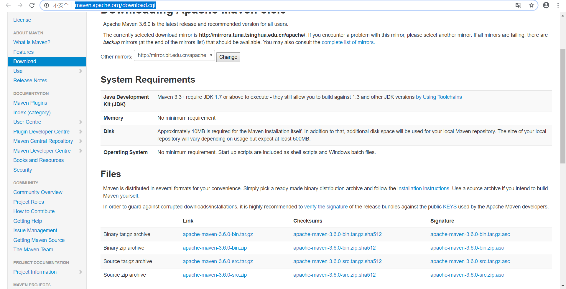Open apache-maven-3.6.0-src.tar.gz.asc signature
Viewport: 566px width, 289px height.
(470, 261)
